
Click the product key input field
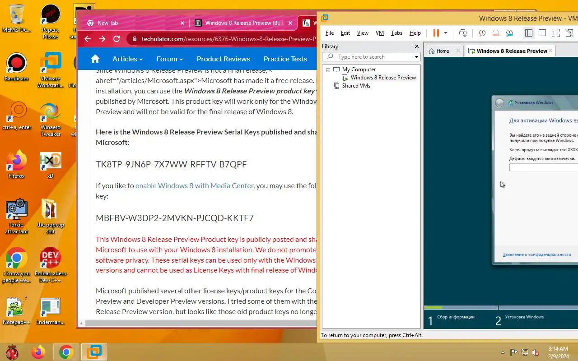544,167
